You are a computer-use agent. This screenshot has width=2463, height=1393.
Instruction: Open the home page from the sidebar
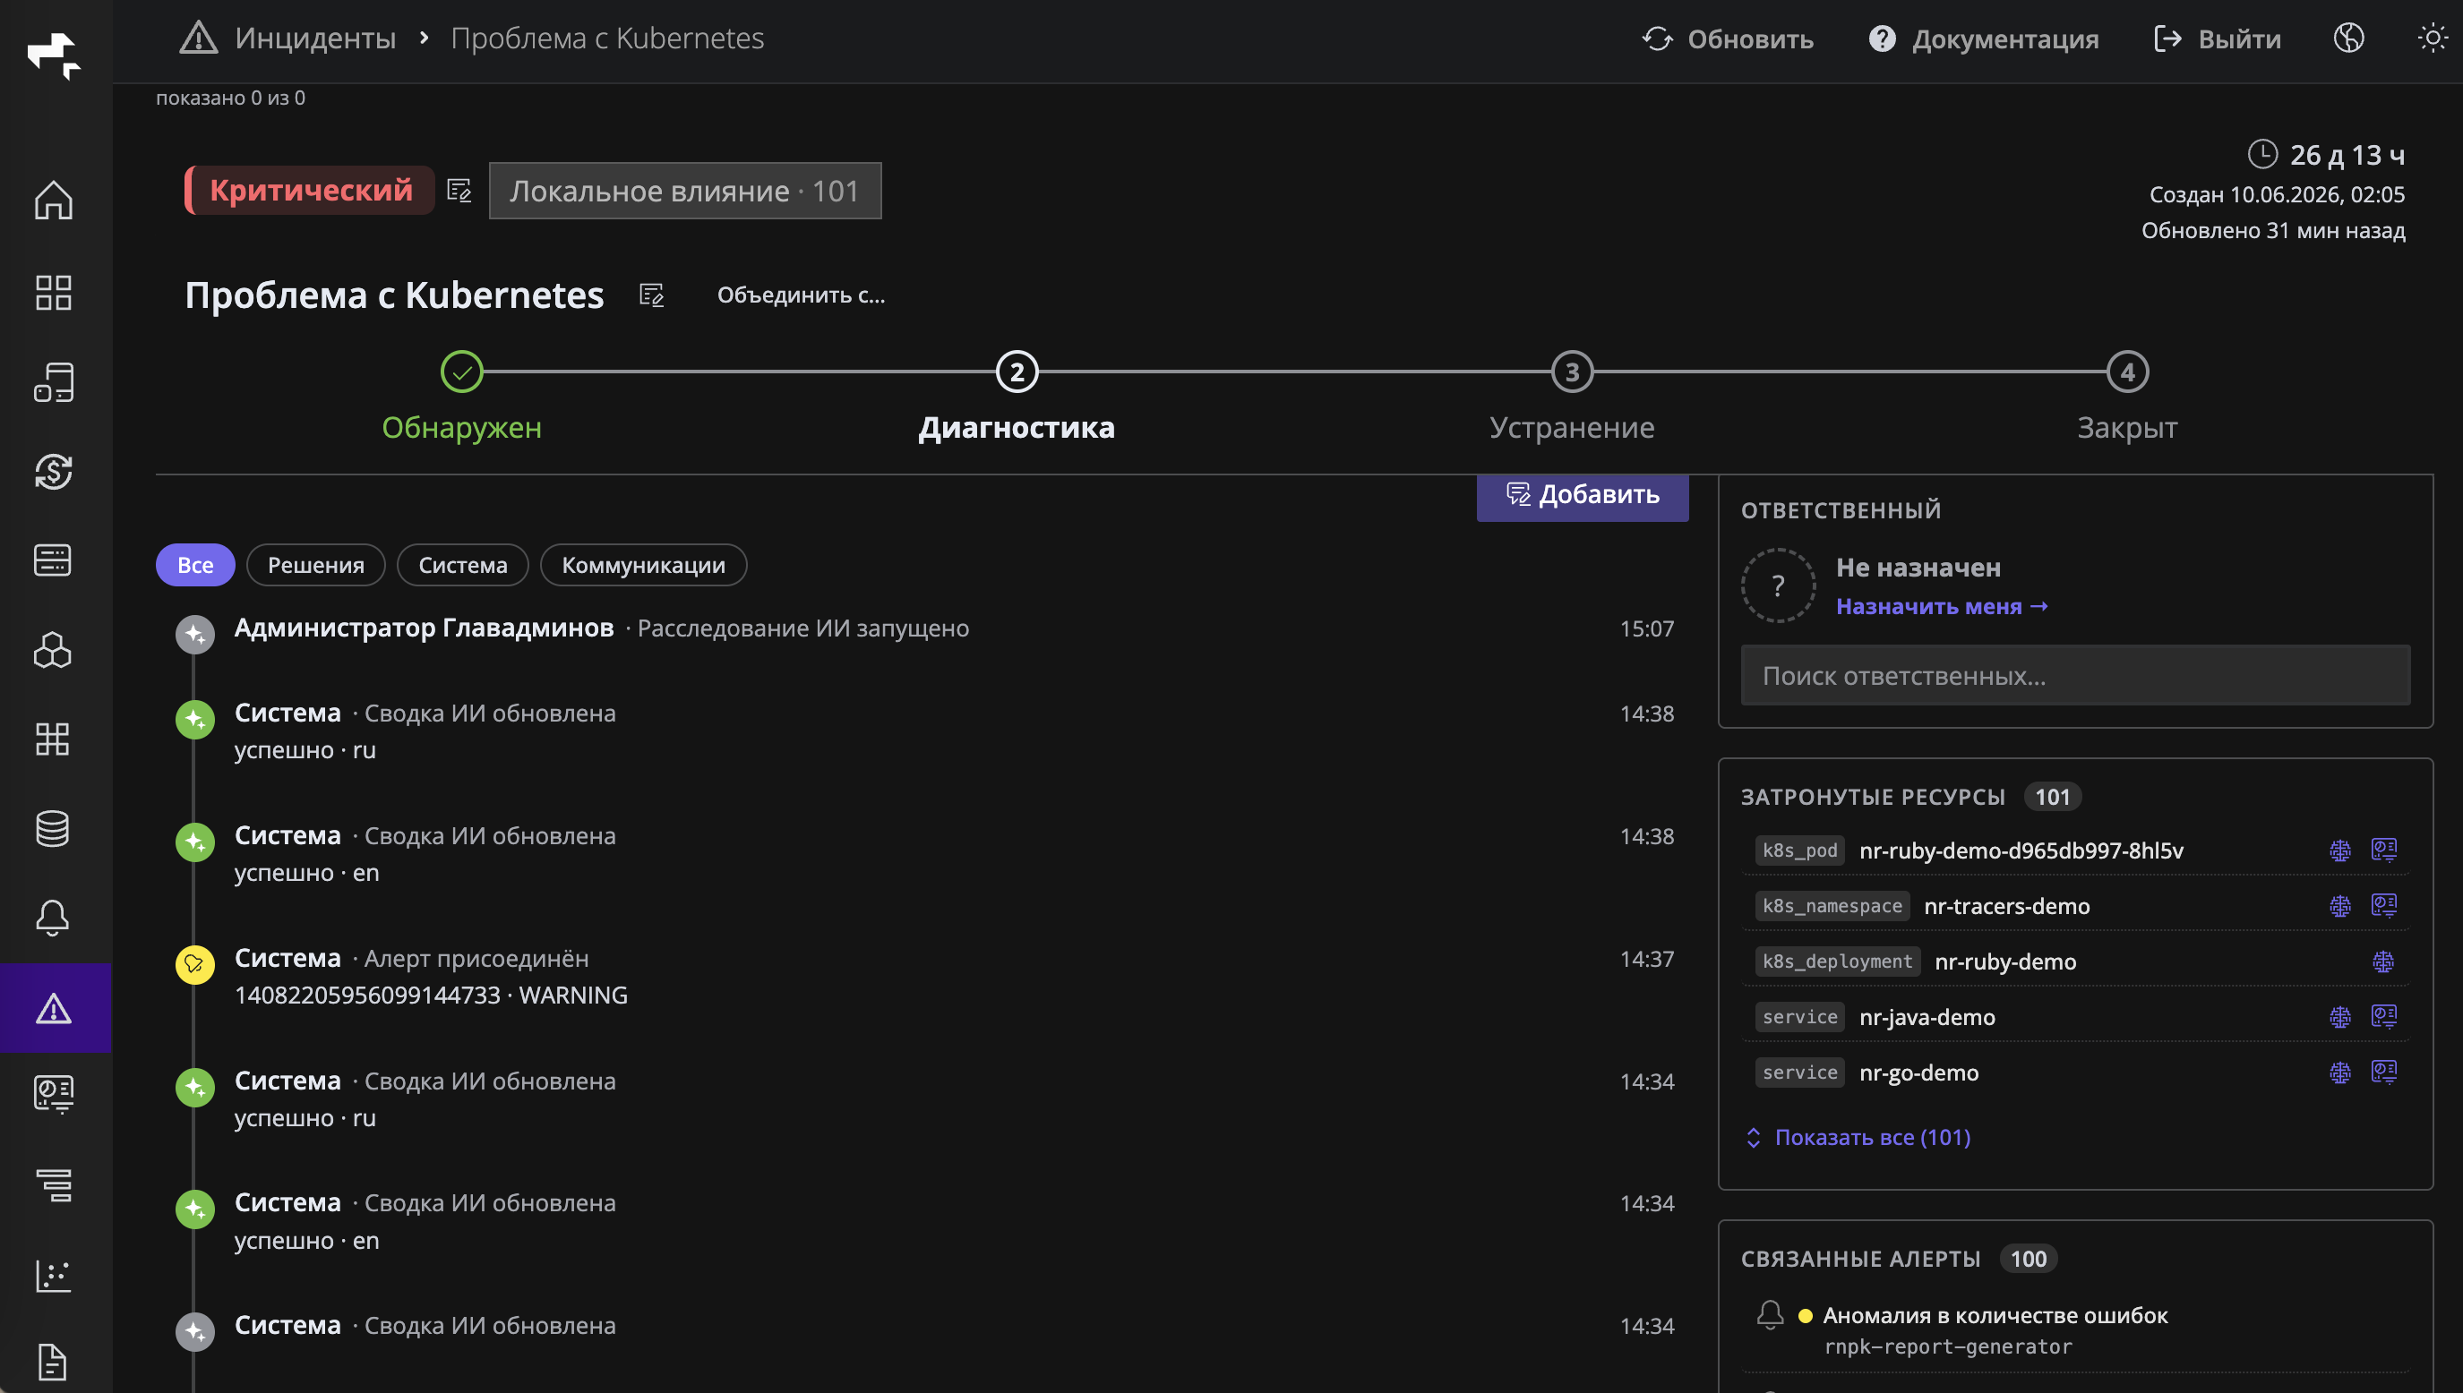pos(54,199)
